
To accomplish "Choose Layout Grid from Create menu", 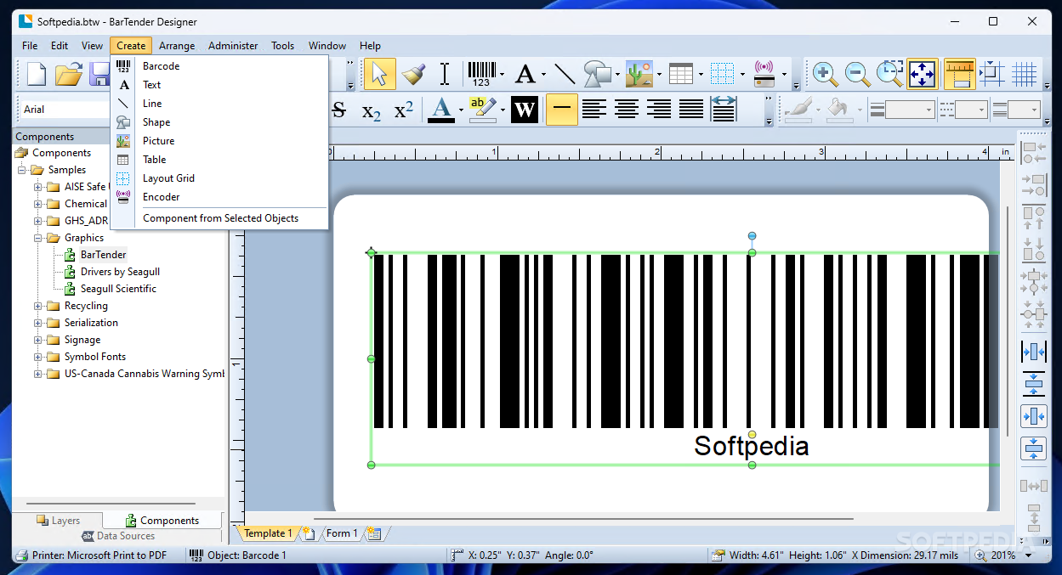I will (219, 178).
